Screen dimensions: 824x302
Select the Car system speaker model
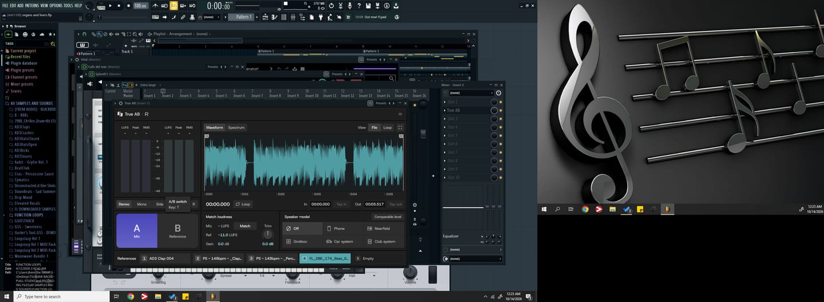pos(343,241)
